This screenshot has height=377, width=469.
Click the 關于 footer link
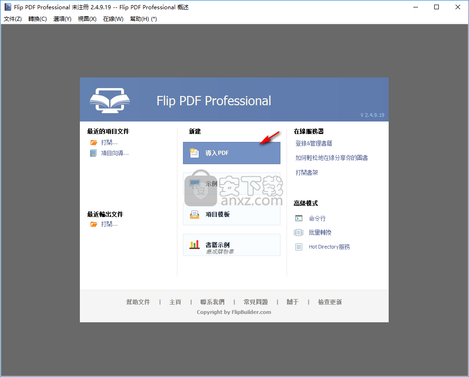(293, 302)
